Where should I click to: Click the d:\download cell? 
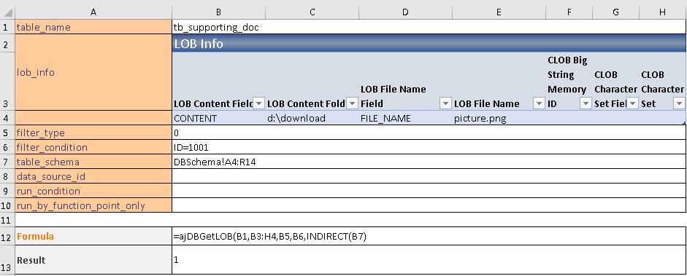tap(312, 118)
